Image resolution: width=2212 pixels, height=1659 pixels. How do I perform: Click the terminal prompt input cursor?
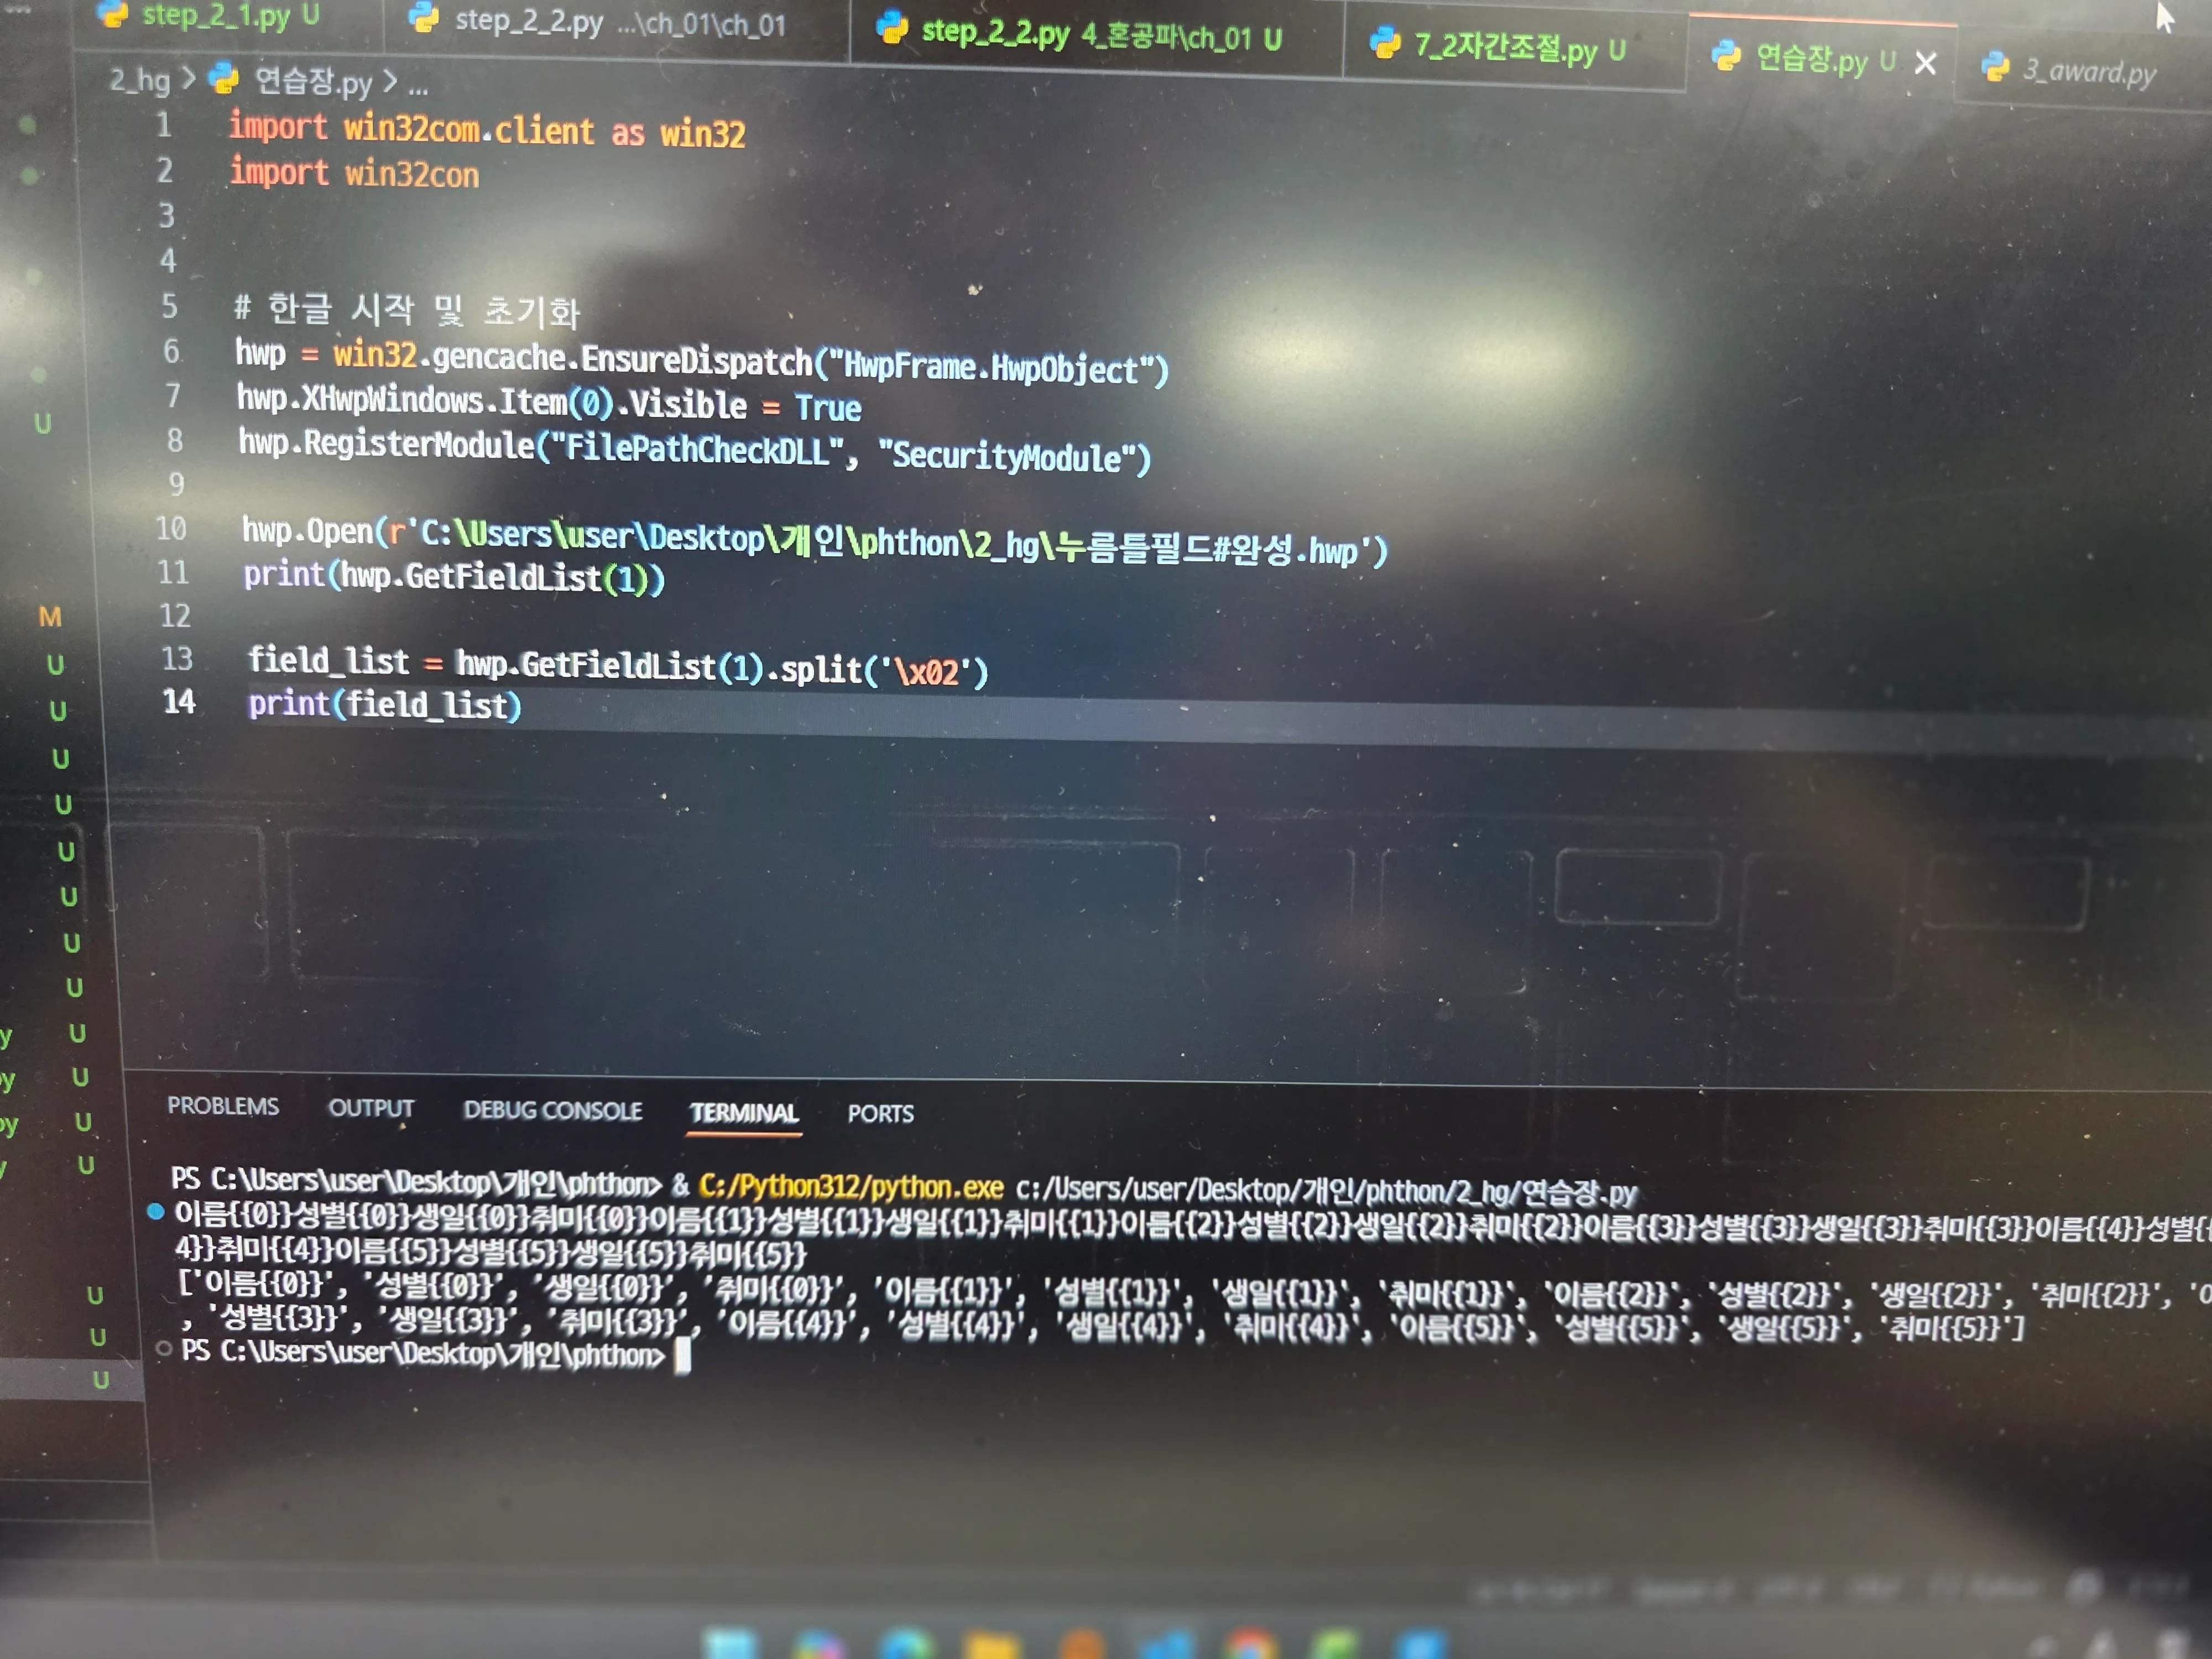click(x=683, y=1356)
